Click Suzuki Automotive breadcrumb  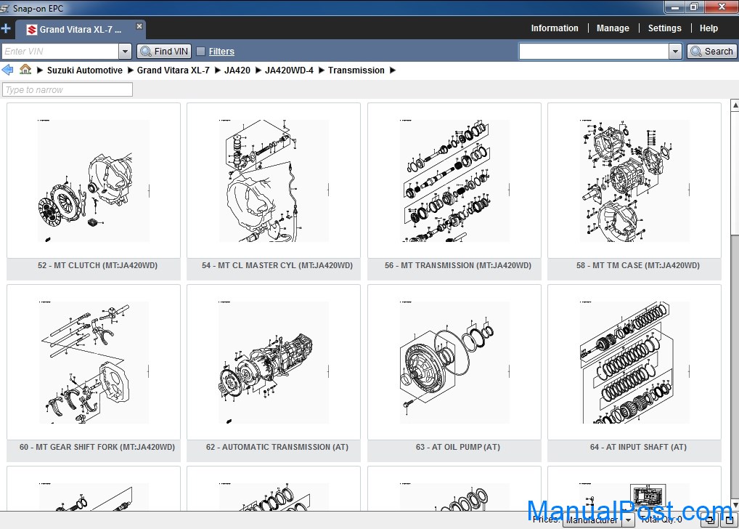tap(85, 70)
